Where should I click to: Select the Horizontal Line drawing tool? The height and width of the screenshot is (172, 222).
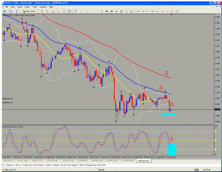(92, 11)
